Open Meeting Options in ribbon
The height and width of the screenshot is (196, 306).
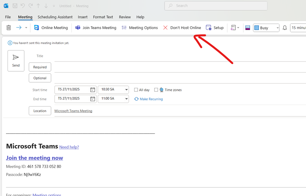(x=140, y=28)
